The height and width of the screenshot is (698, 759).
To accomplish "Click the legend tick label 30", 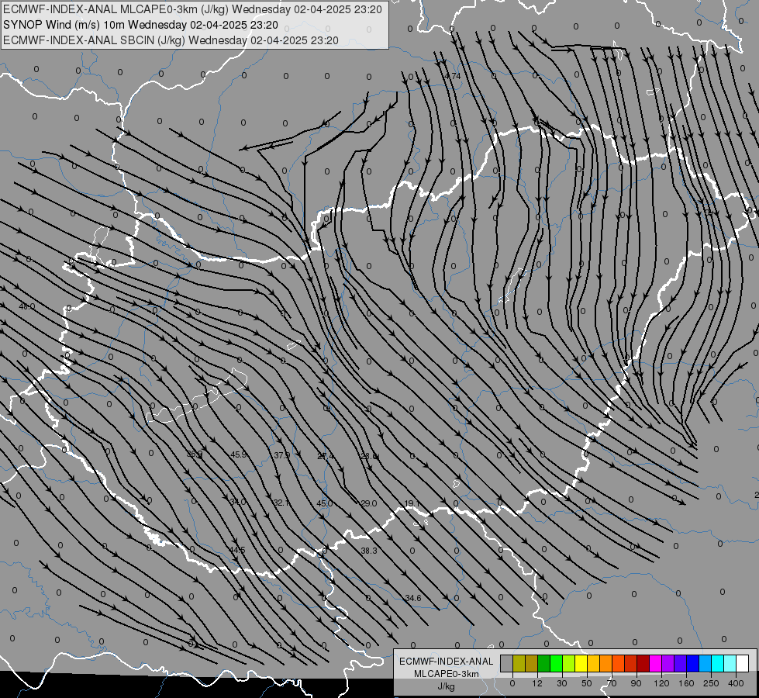I will [562, 683].
